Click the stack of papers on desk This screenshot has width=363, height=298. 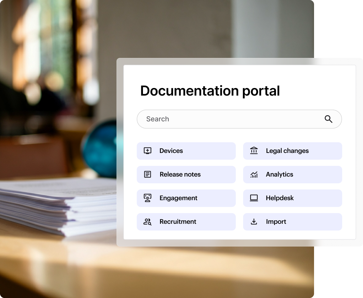click(56, 205)
